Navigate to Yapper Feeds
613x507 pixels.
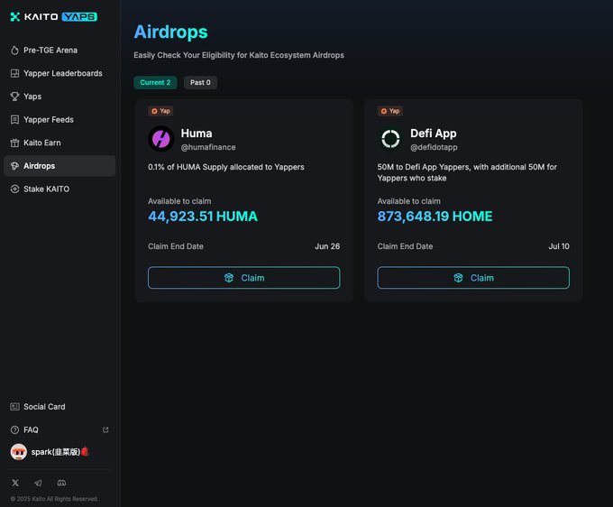click(x=49, y=119)
